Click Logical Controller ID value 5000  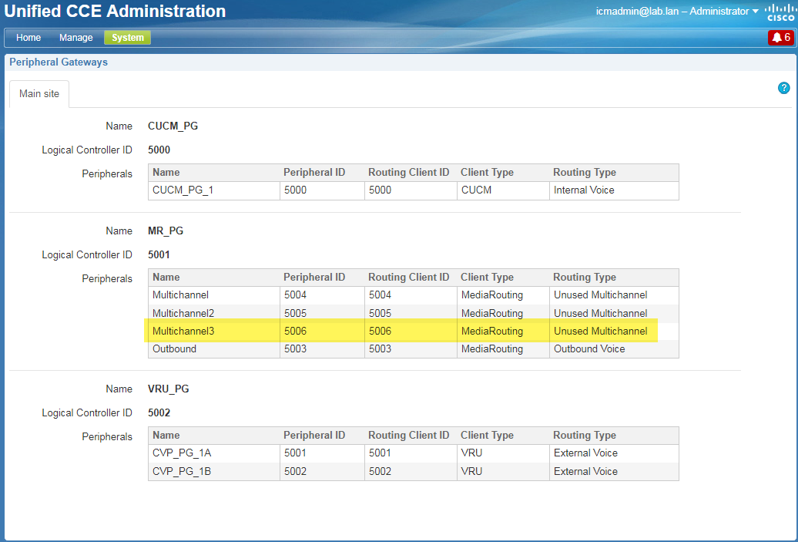pos(159,150)
